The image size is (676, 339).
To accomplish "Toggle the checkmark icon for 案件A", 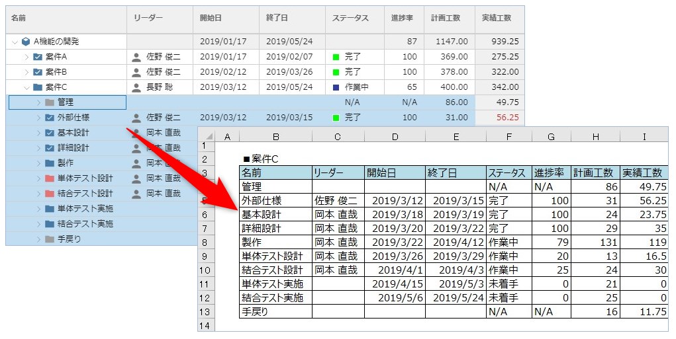I will click(38, 57).
